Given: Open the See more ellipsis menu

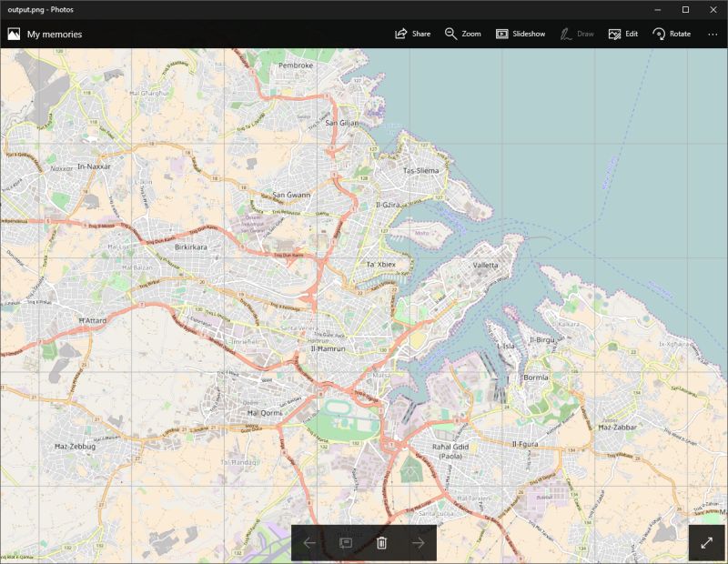Looking at the screenshot, I should click(713, 33).
